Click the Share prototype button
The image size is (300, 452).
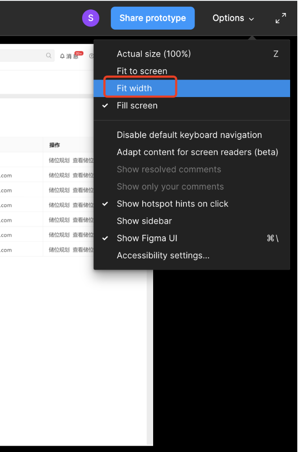(x=153, y=18)
